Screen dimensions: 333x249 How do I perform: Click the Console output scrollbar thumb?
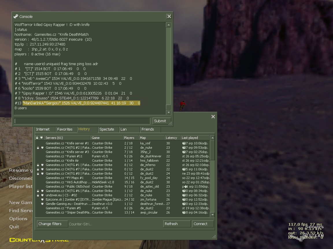tap(169, 107)
